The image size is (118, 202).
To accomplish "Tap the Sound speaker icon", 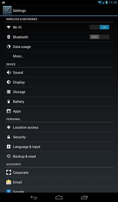I will [9, 73].
